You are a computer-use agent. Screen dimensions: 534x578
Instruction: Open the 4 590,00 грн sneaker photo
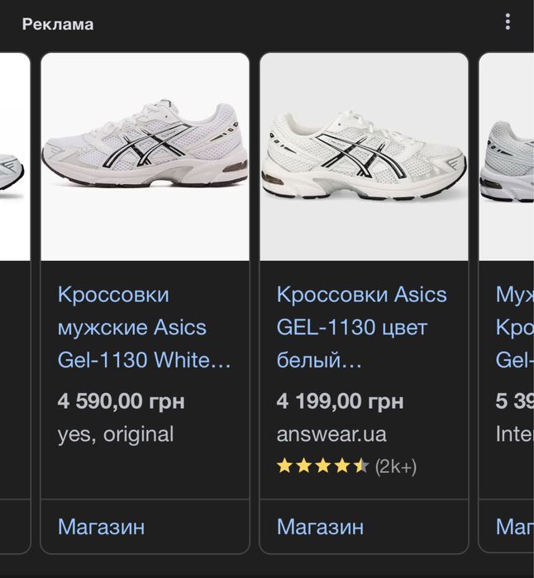pyautogui.click(x=145, y=156)
